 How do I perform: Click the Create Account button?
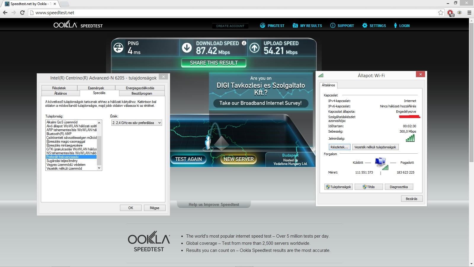tap(230, 26)
